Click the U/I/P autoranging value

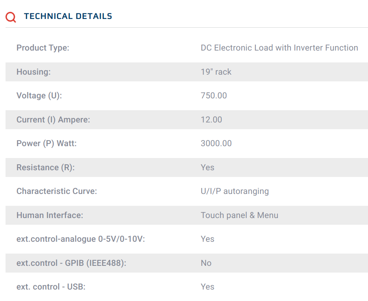click(234, 191)
